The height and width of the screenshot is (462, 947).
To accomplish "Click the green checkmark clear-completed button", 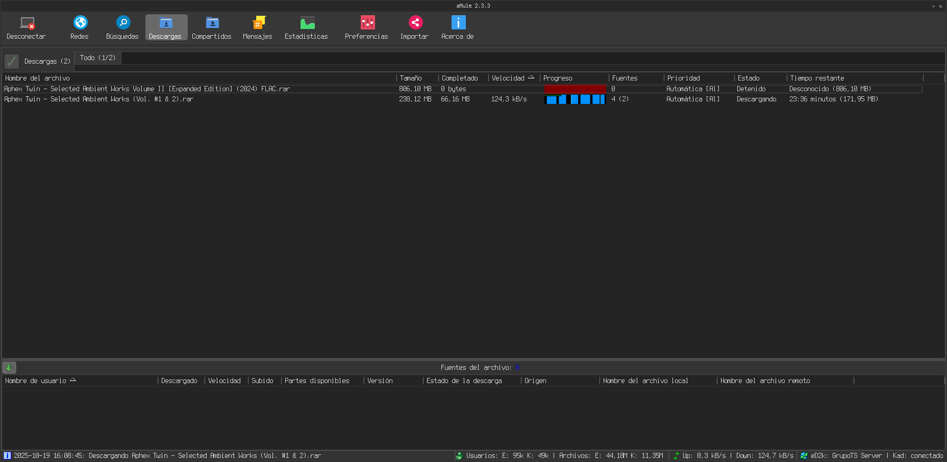I will (x=12, y=62).
